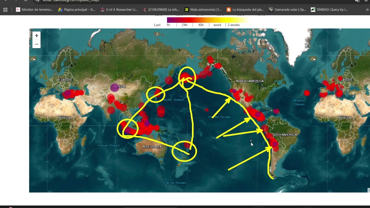Open the browser apps grid icon
Viewport: 370px width, 208px height.
point(5,10)
